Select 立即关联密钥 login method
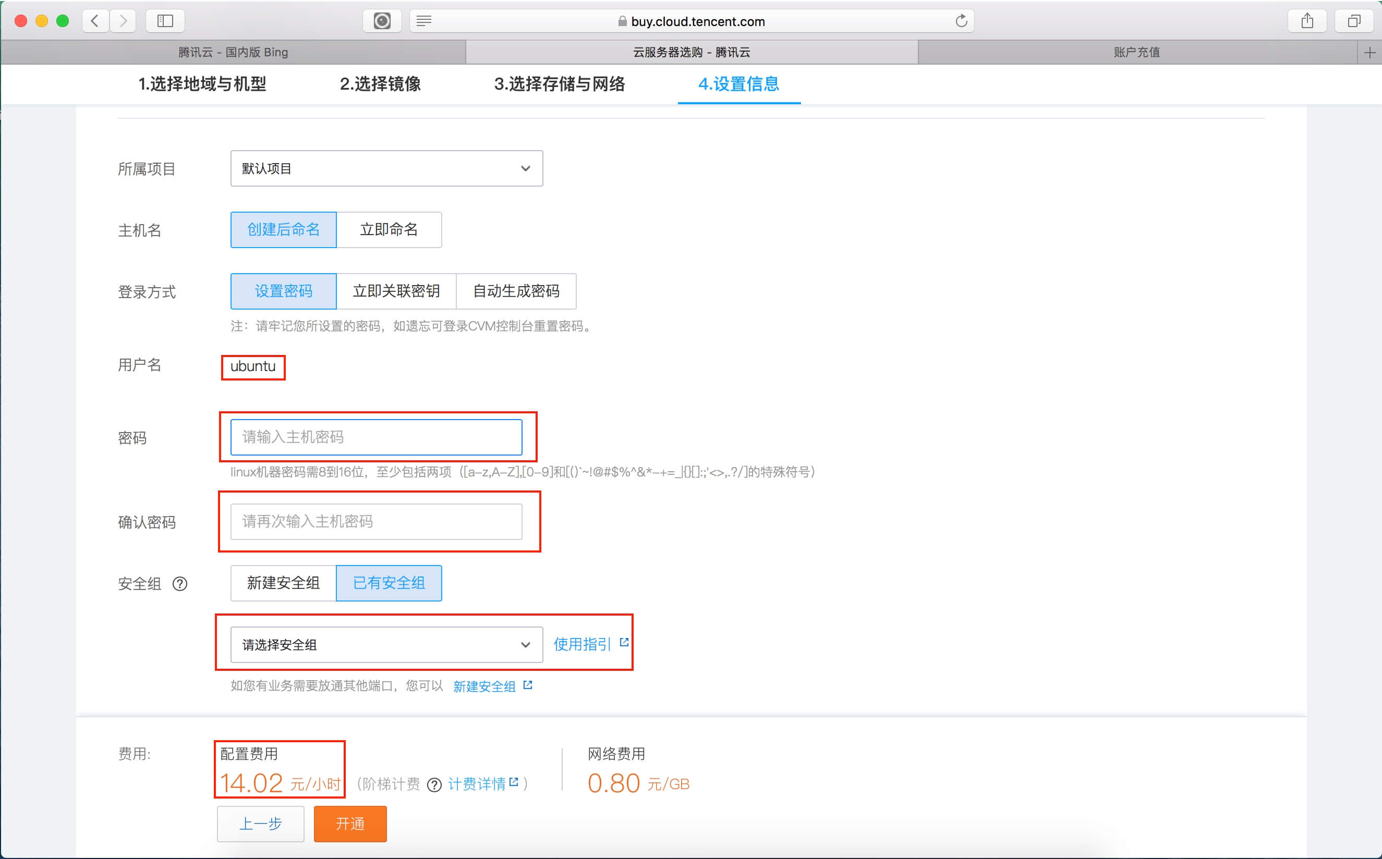Viewport: 1382px width, 859px height. (x=396, y=291)
